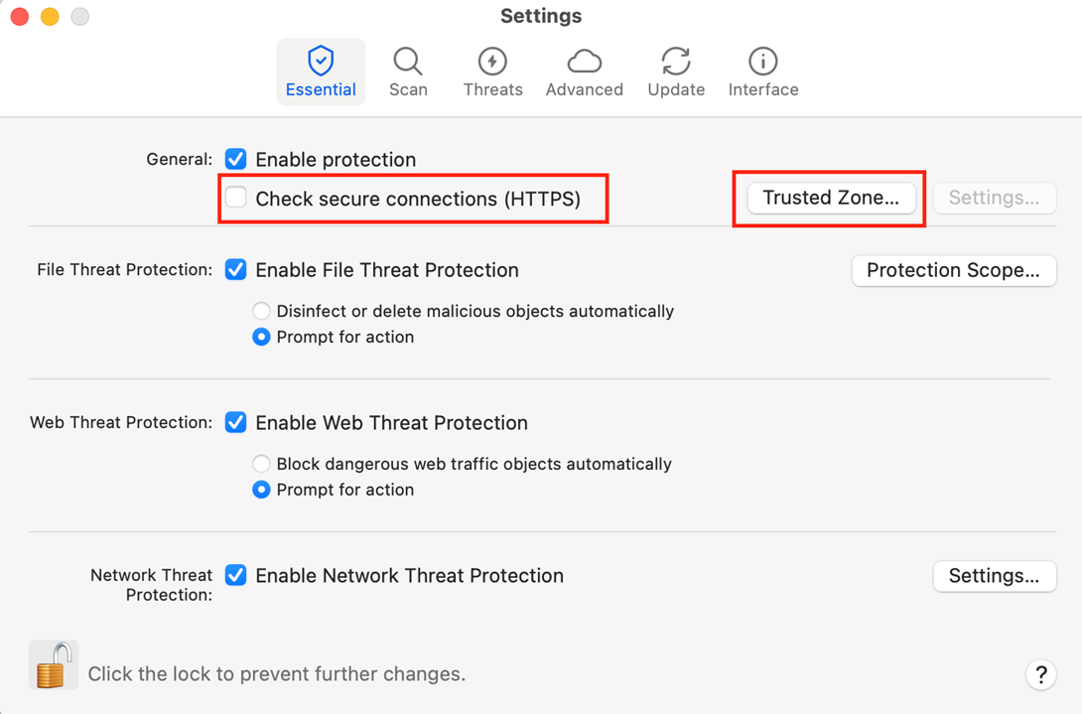Open the Advanced cloud icon tab
Screen dimensions: 1082x714
(585, 62)
